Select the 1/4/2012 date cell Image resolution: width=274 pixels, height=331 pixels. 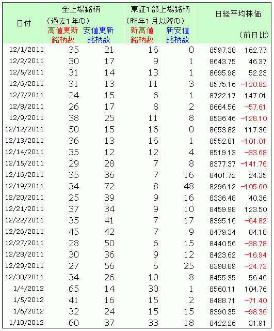(x=28, y=289)
